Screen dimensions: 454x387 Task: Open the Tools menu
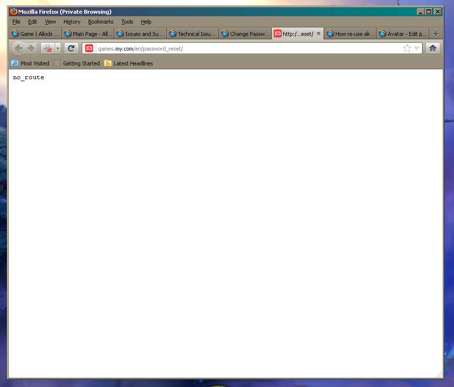tap(127, 22)
